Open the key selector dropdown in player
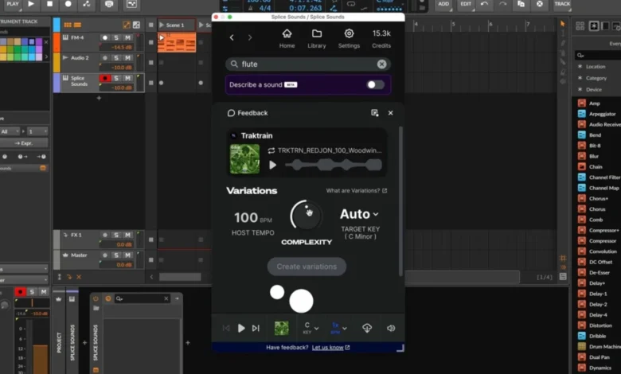 pyautogui.click(x=310, y=328)
